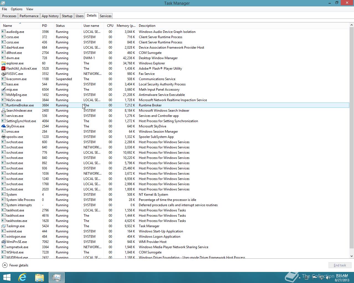Switch to the Performance tab

coord(29,16)
